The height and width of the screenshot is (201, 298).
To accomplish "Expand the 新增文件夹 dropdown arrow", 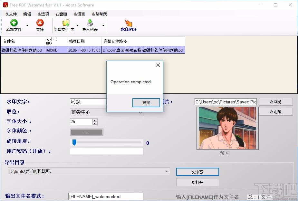I will [x=77, y=25].
